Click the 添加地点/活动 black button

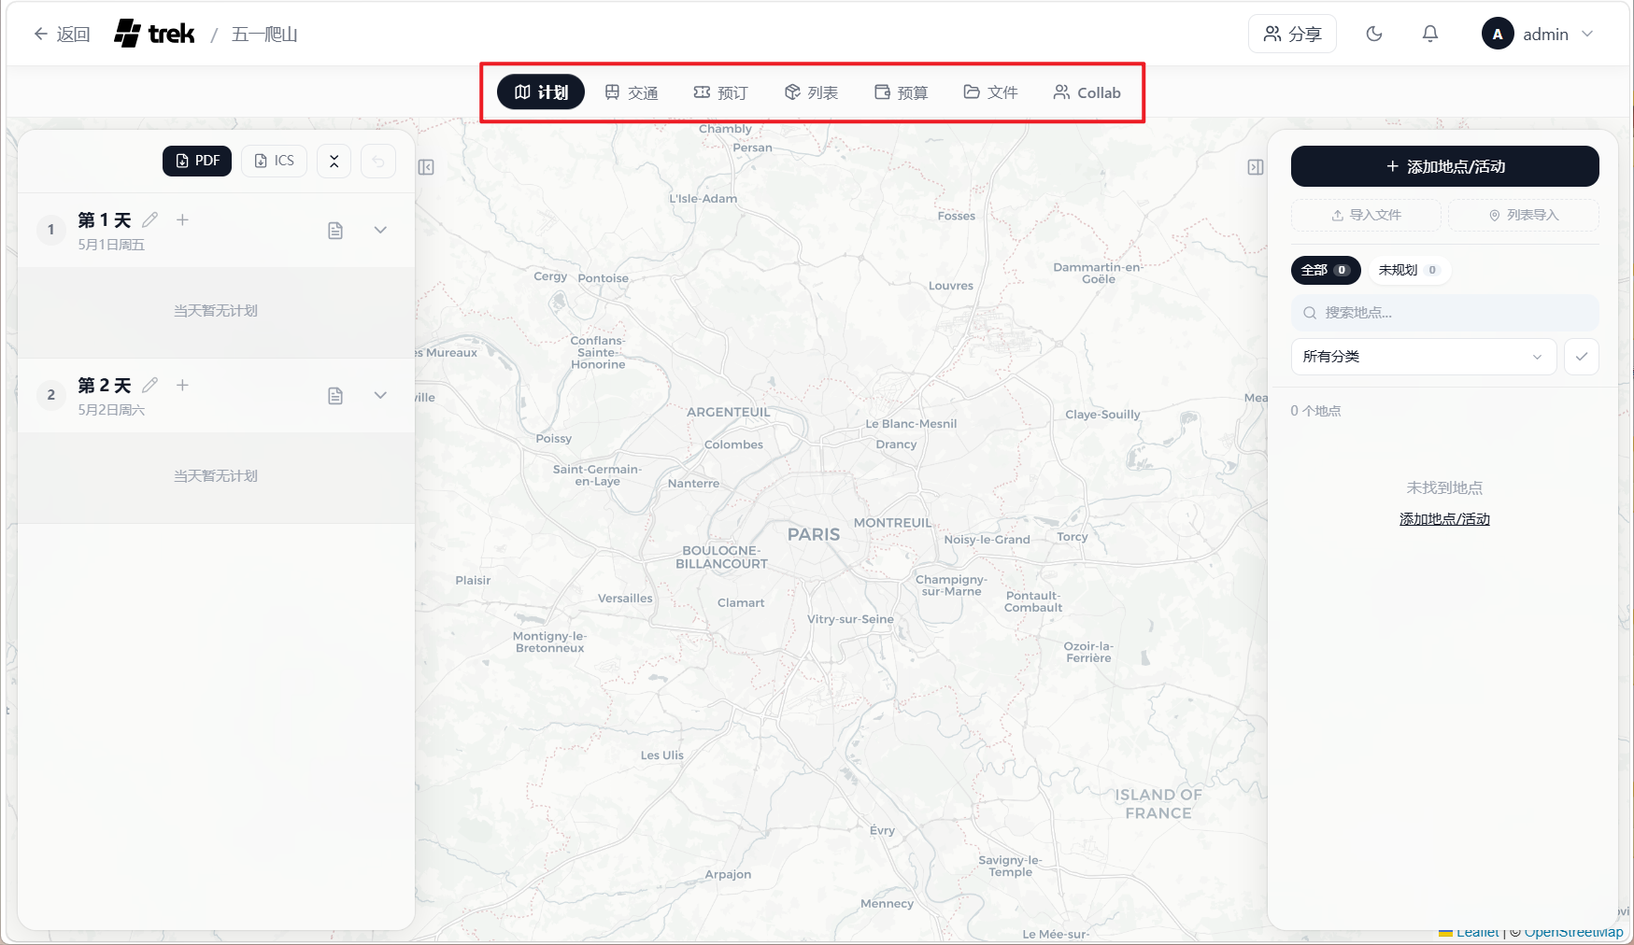coord(1444,166)
